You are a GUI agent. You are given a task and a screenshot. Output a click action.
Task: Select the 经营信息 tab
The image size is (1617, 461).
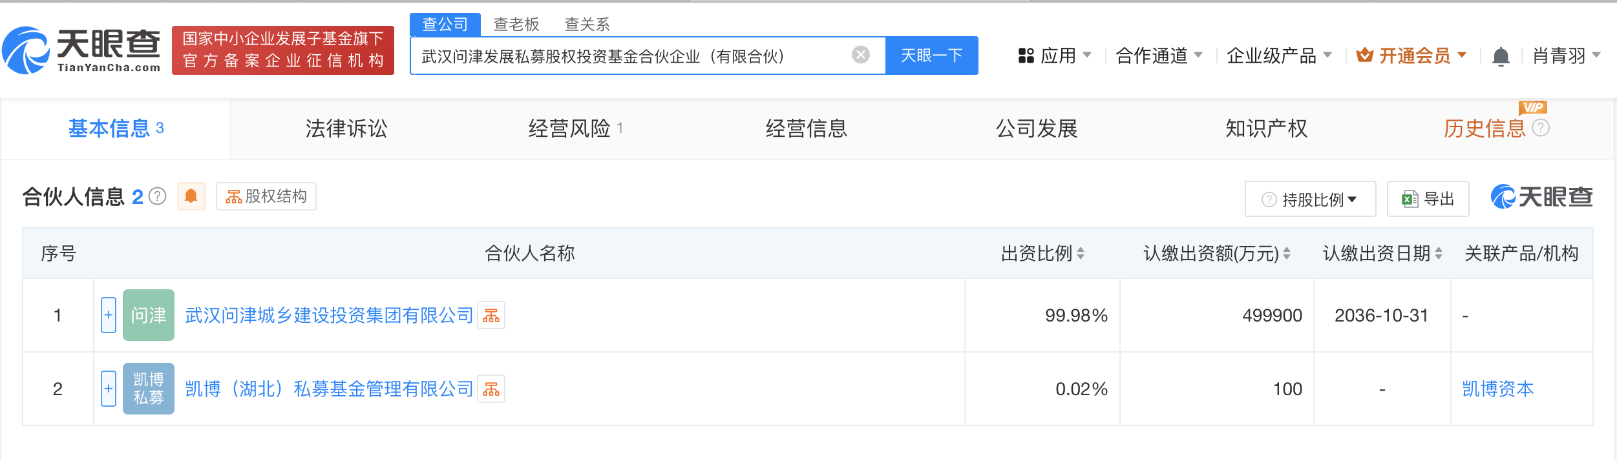(807, 128)
